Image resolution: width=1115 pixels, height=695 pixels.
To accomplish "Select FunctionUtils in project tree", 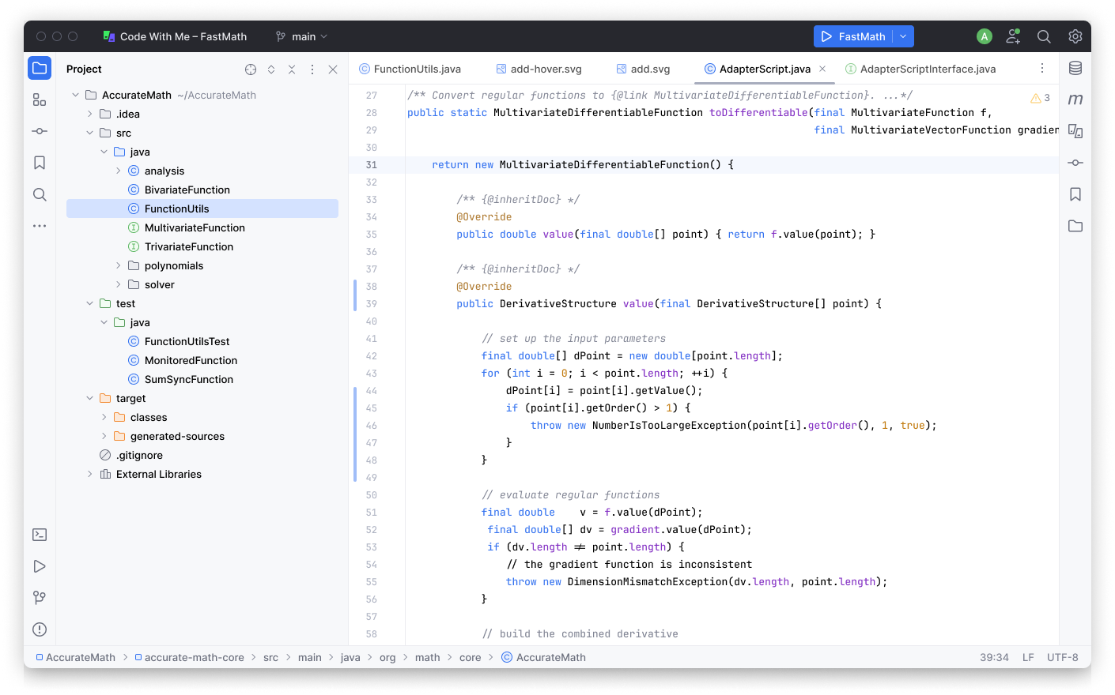I will [x=202, y=208].
